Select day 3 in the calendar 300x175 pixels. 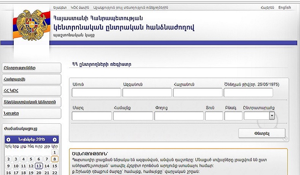16,159
